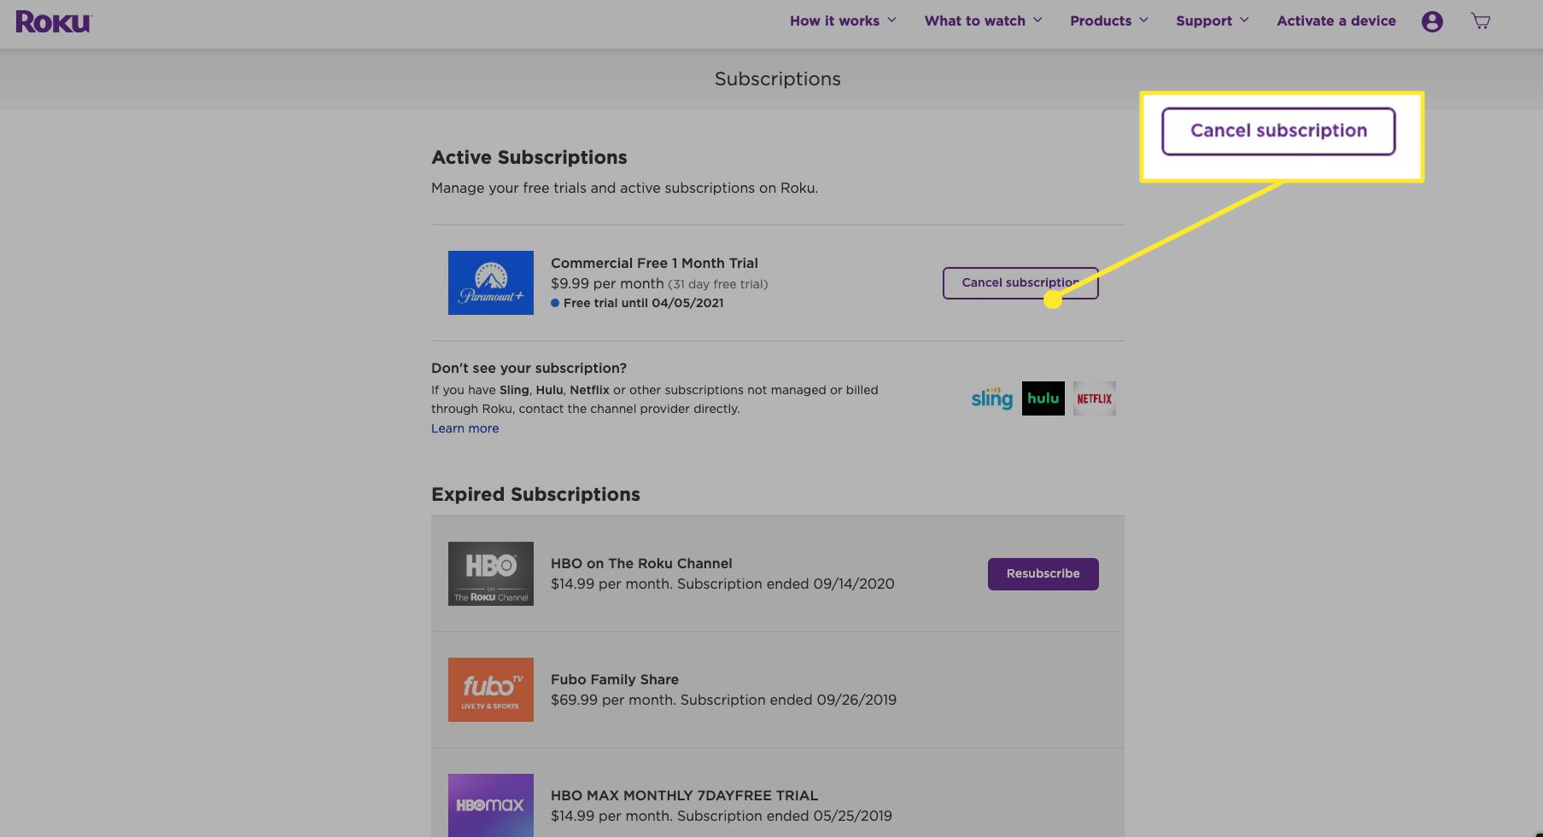The image size is (1543, 837).
Task: Open the user account icon
Action: point(1432,21)
